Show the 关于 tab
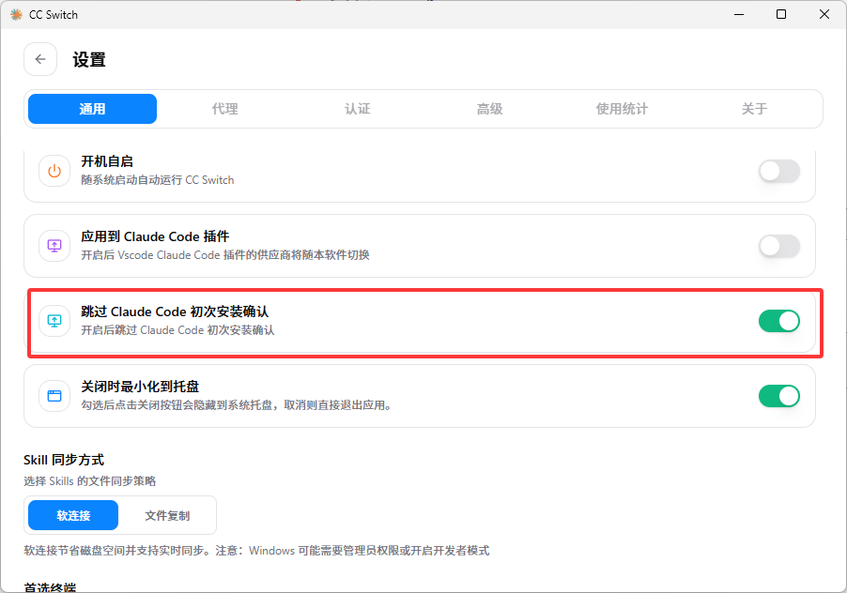Viewport: 847px width, 593px height. tap(754, 109)
